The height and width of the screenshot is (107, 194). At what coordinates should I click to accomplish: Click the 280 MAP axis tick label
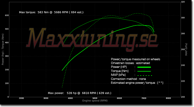pos(183,34)
